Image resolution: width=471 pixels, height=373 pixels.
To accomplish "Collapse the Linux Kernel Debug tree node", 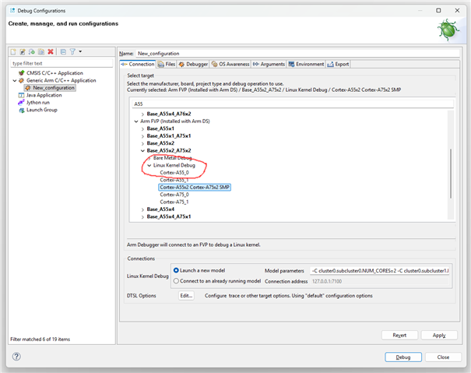I will [149, 165].
